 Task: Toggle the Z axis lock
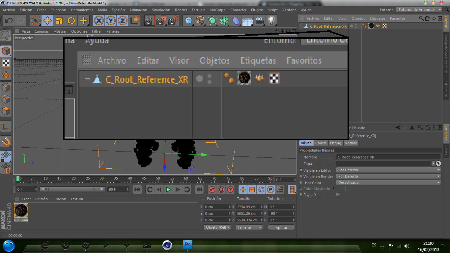(123, 21)
